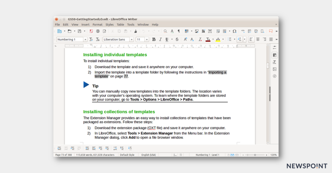Screen dimensions: 332x173
Task: Add a comment with the comment icon
Action: click(x=271, y=31)
